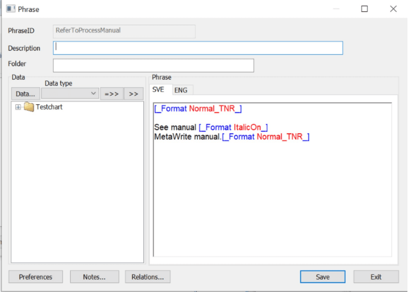Select the Testchart tree item label

[x=49, y=107]
